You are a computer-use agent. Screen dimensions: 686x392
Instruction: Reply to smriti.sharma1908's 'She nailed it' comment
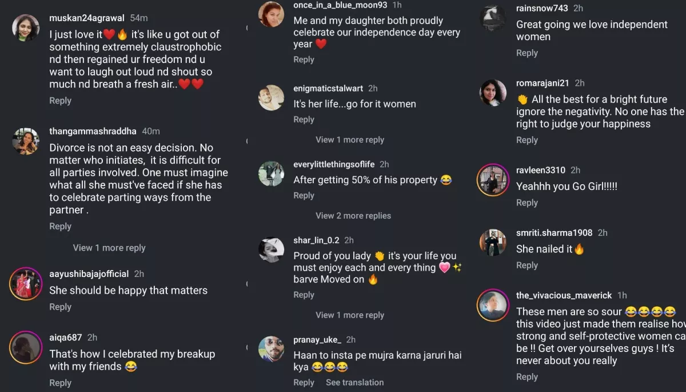[x=527, y=266]
